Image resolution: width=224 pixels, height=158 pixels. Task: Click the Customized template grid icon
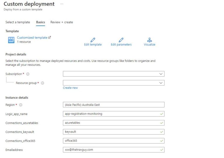(11, 40)
